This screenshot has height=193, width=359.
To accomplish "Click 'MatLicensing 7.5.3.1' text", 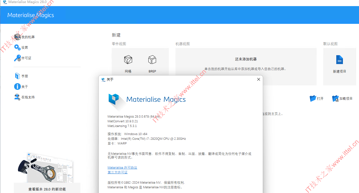I will pos(122,126).
